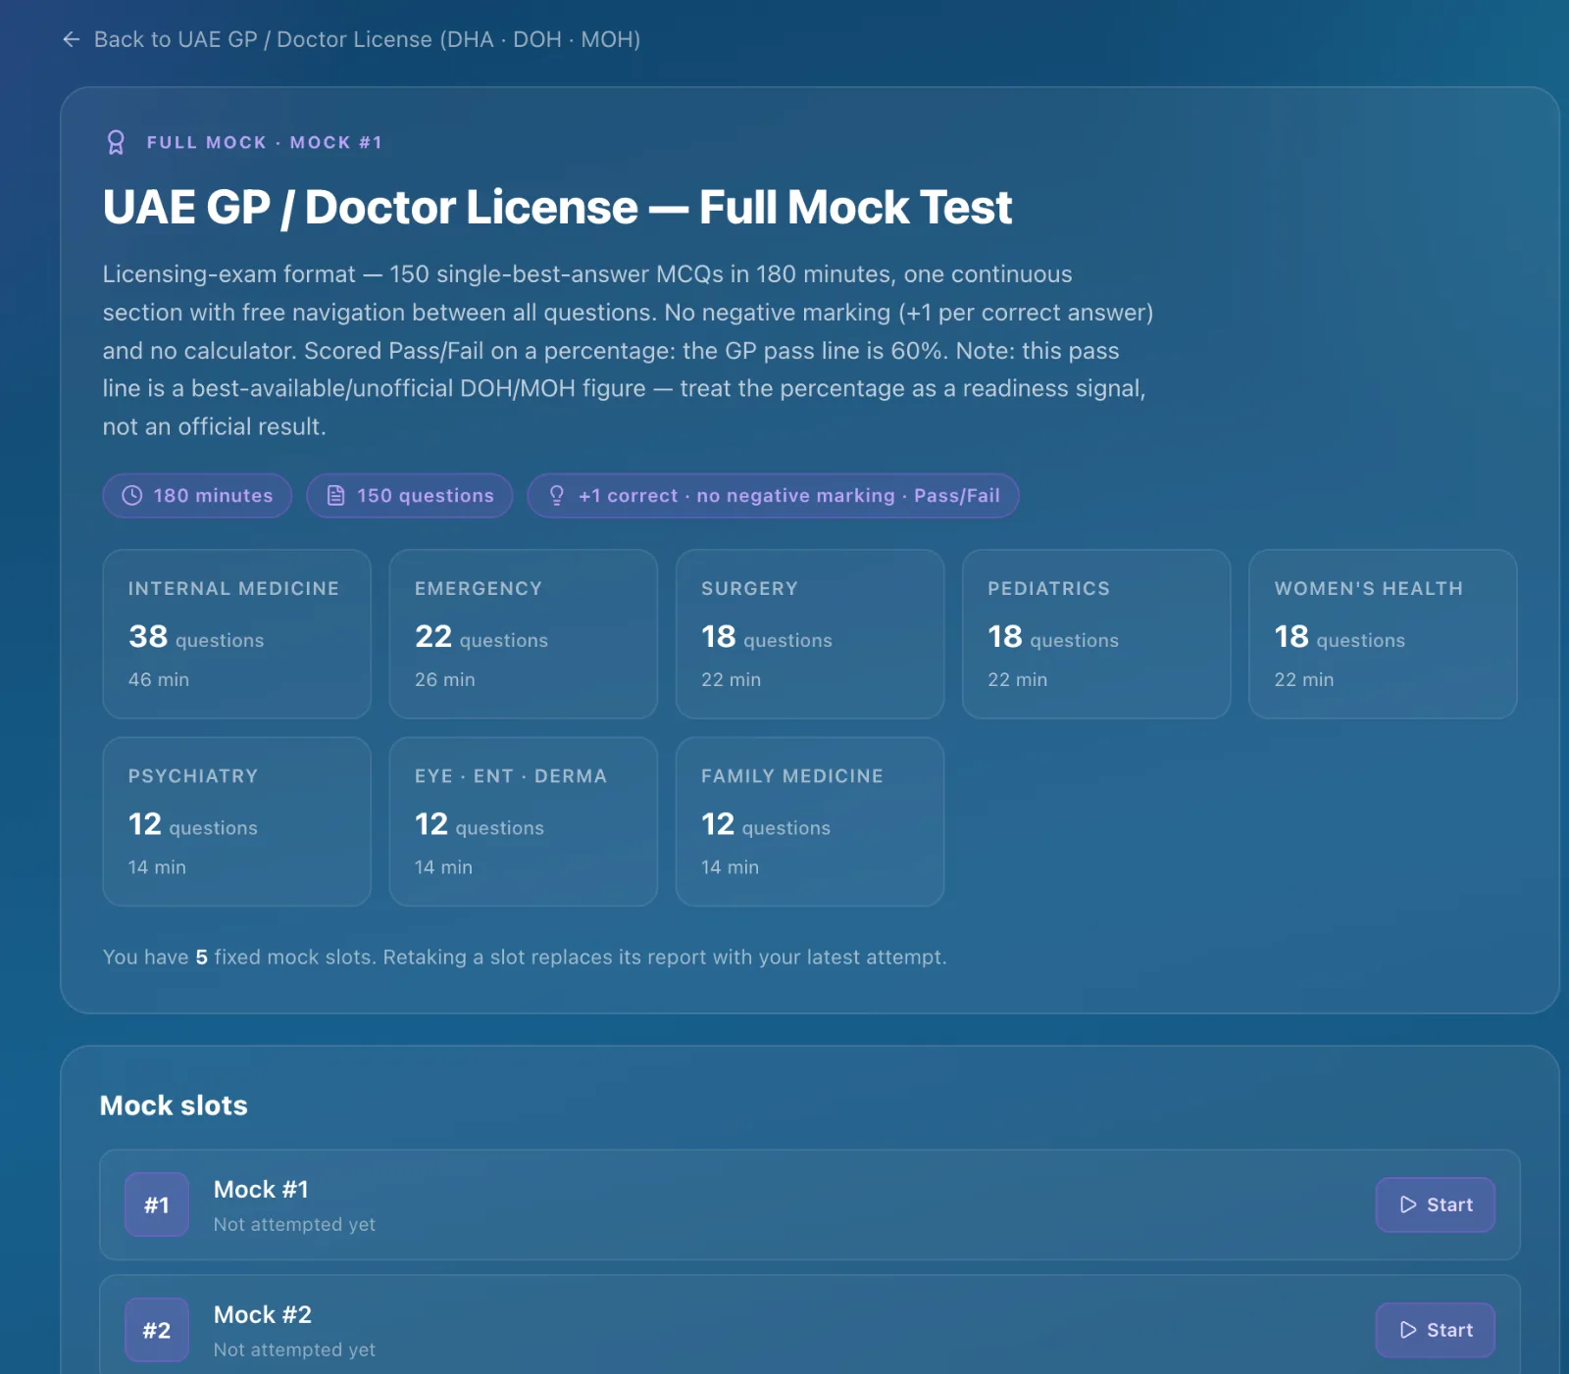1569x1374 pixels.
Task: Open the Emergency section card
Action: [524, 634]
